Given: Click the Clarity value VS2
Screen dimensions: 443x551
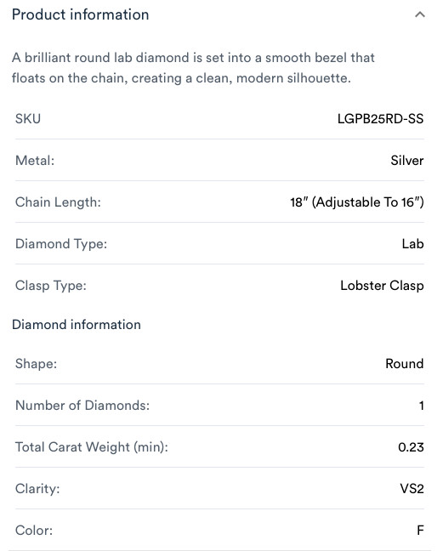Looking at the screenshot, I should [x=412, y=489].
